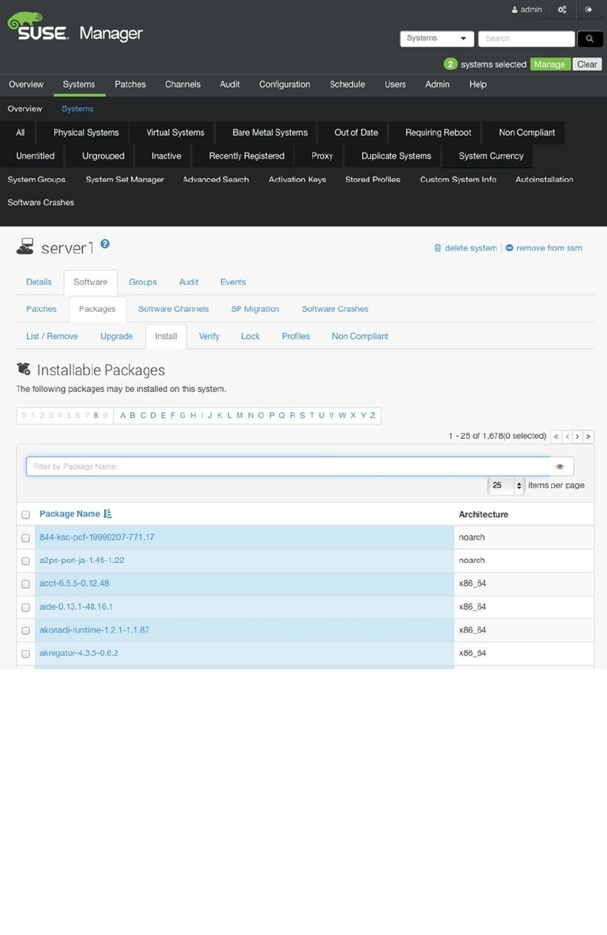Change the items per page dropdown
This screenshot has width=607, height=935.
506,485
